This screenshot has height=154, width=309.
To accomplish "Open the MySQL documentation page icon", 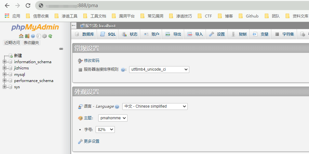I will [39, 36].
